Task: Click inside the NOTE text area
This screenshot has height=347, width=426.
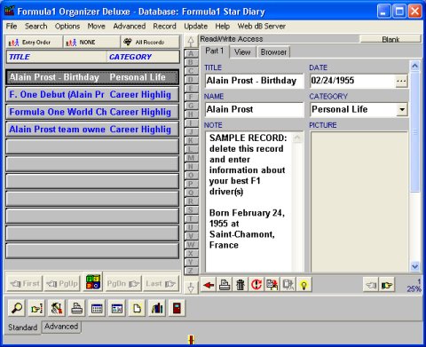Action: point(250,202)
